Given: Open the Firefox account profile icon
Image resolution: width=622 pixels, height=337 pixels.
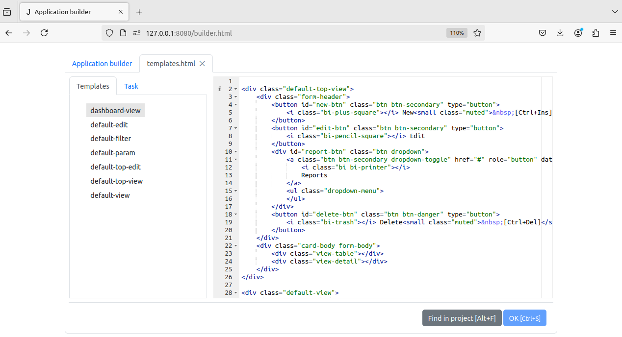Looking at the screenshot, I should pyautogui.click(x=578, y=33).
